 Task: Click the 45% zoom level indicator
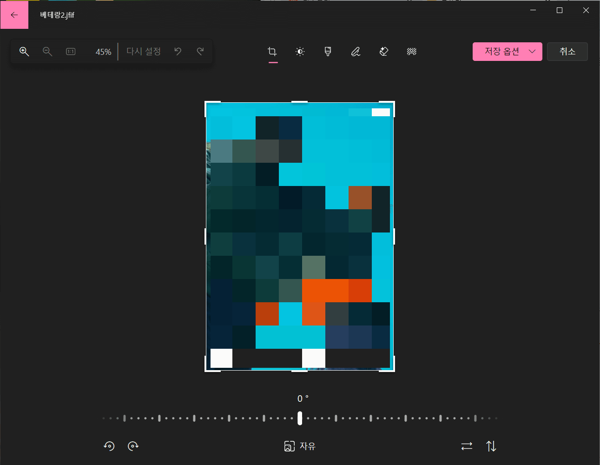(103, 51)
